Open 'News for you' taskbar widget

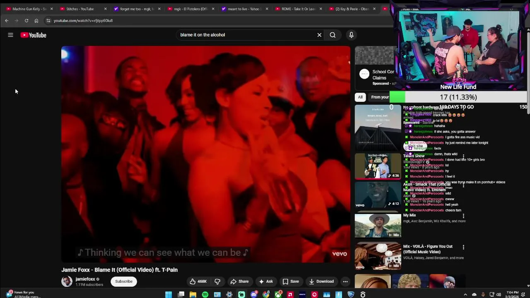[x=23, y=294]
